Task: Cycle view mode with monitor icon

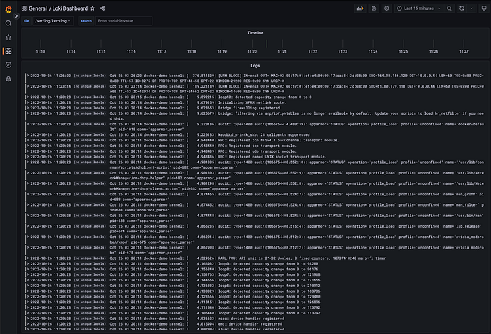Action: click(484, 8)
